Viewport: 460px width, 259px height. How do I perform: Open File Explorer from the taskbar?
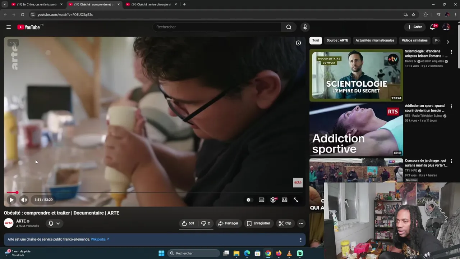pyautogui.click(x=236, y=253)
